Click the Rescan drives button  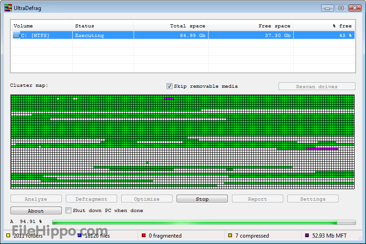tap(317, 86)
